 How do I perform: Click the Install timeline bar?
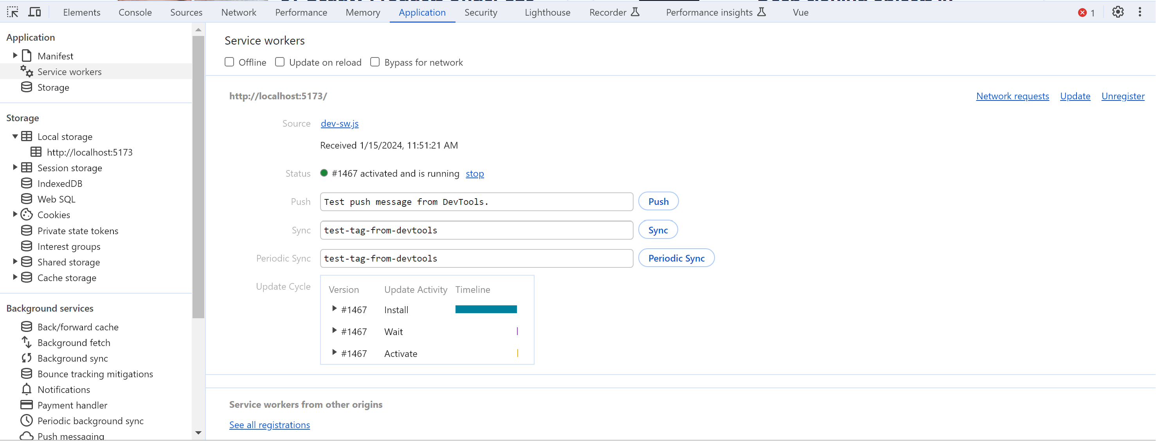tap(486, 310)
